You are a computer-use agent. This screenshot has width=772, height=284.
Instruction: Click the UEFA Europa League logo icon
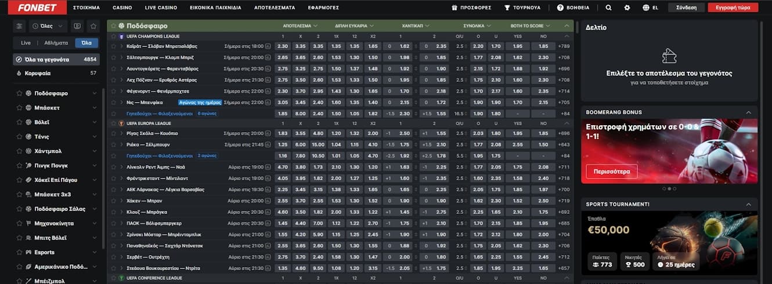[x=121, y=123]
